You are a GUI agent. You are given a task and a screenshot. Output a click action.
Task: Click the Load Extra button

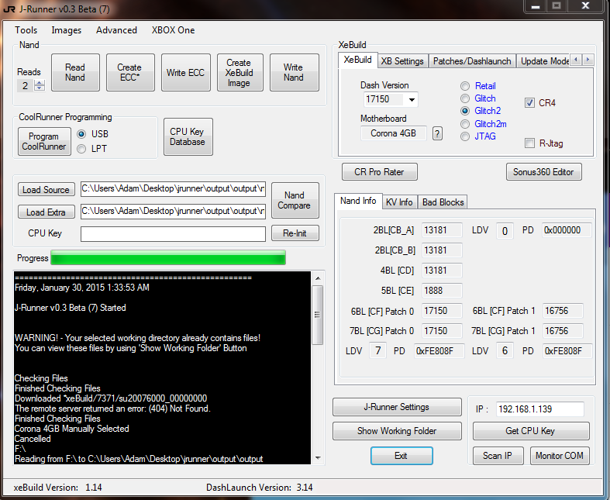click(x=46, y=212)
